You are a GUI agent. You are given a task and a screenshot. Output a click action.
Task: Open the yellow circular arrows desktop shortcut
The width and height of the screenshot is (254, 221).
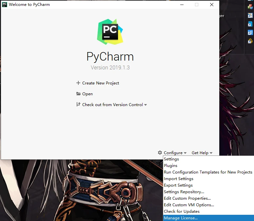click(250, 41)
